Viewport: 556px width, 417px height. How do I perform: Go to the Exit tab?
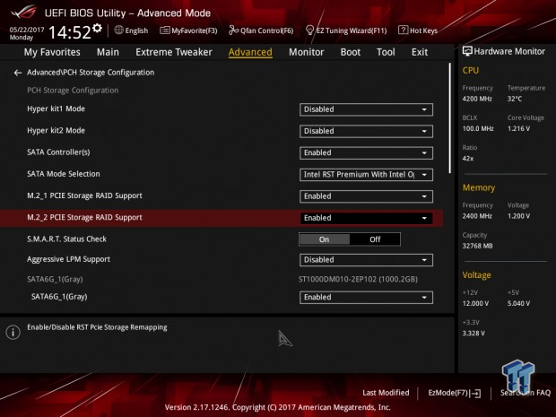click(x=420, y=52)
